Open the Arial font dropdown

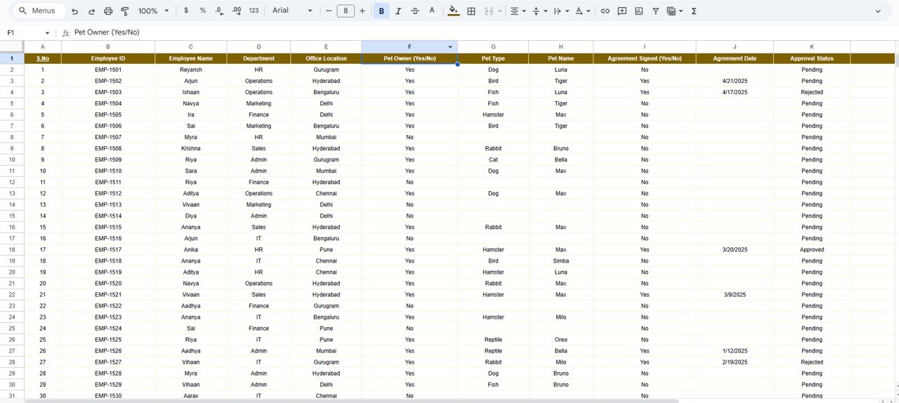pyautogui.click(x=292, y=11)
